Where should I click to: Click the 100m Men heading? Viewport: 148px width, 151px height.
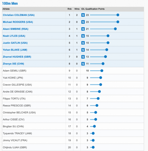(x=10, y=4)
